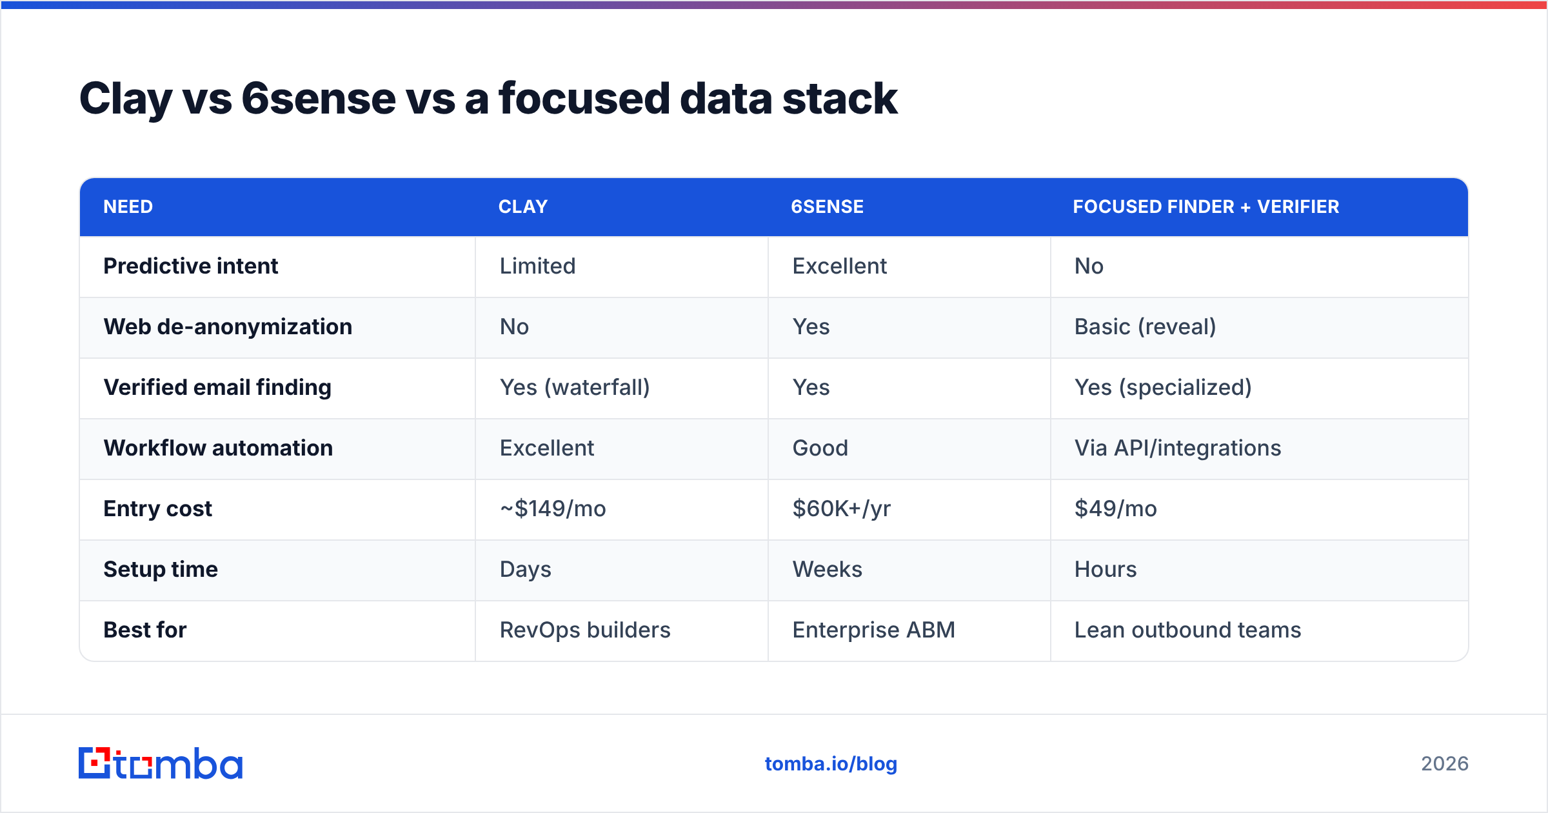1548x813 pixels.
Task: Click the 'Web de-anonymization' row label
Action: [x=228, y=326]
